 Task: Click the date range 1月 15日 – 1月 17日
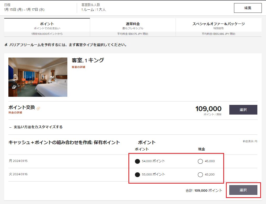coord(24,10)
